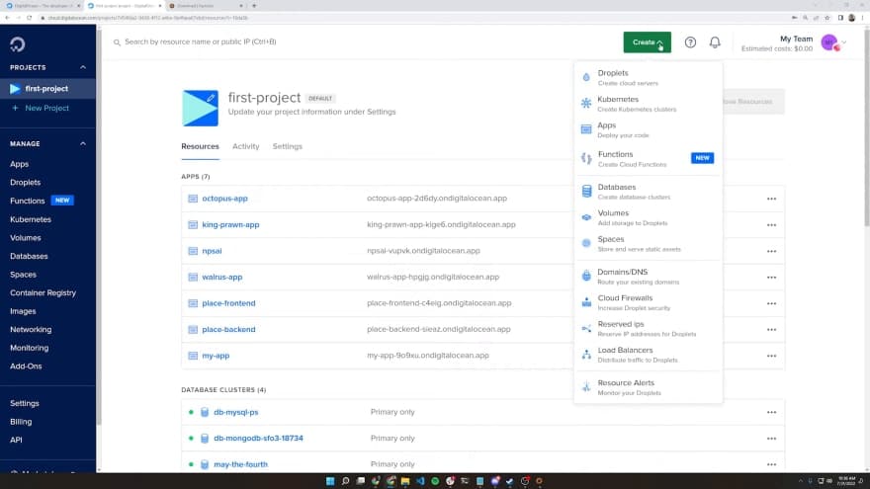Switch to the Activity tab

coord(246,146)
